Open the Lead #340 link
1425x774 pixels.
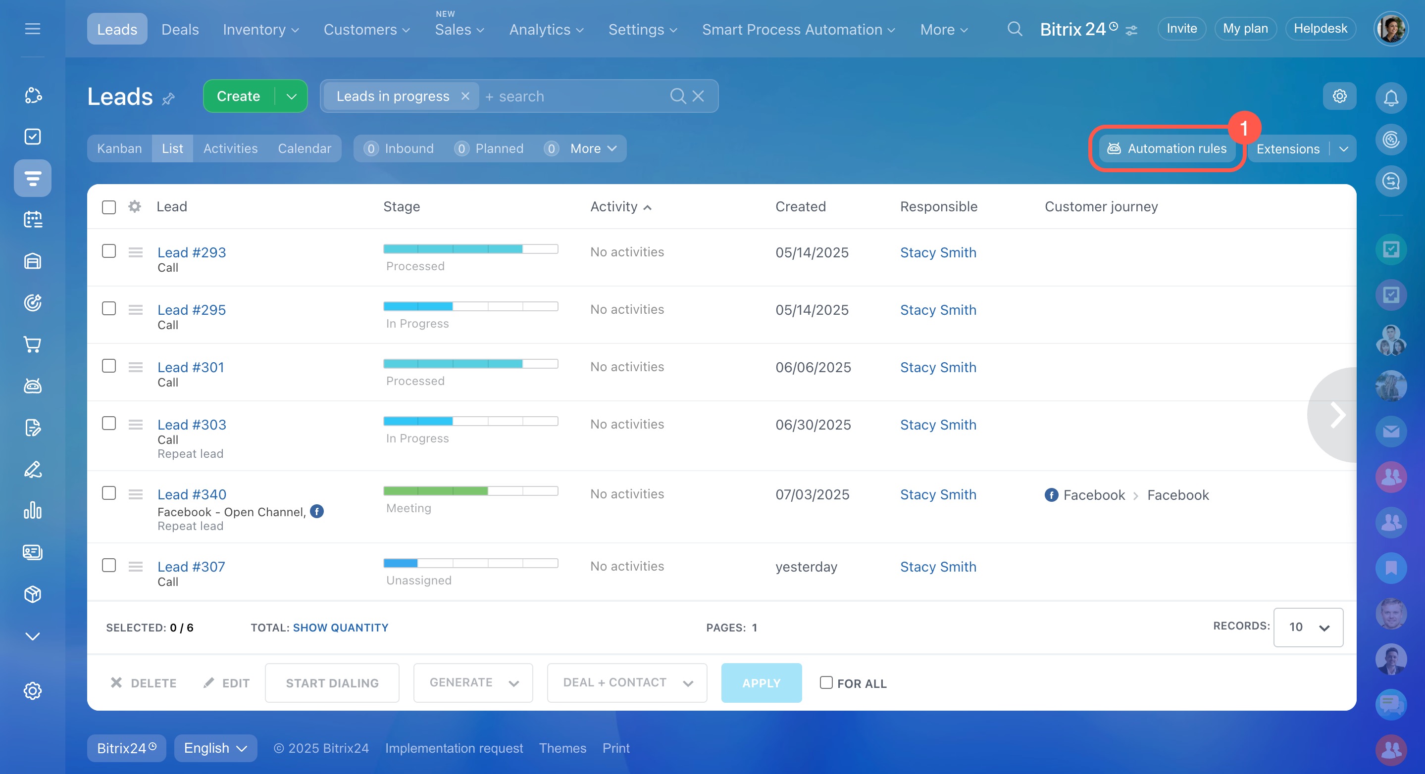tap(192, 494)
